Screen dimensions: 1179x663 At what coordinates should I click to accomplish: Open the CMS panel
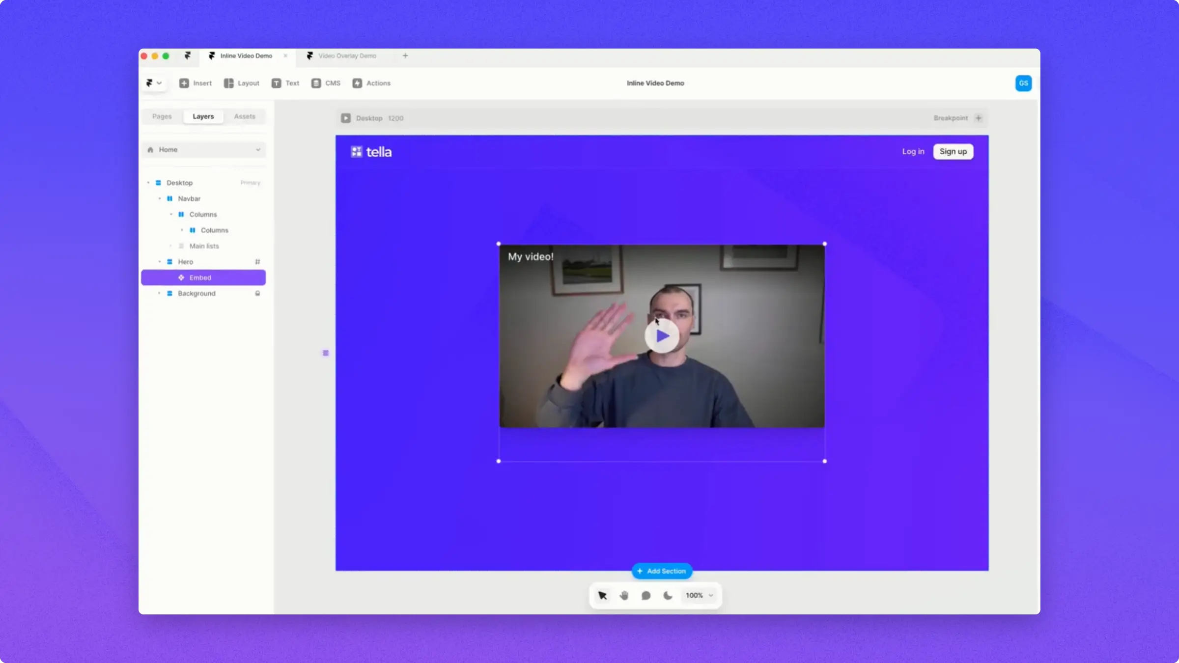tap(326, 83)
